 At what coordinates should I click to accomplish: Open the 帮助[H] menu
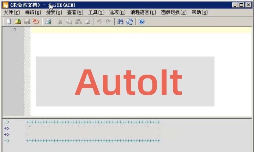tap(200, 12)
